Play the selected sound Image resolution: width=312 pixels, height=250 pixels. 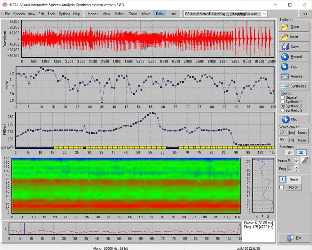(294, 119)
